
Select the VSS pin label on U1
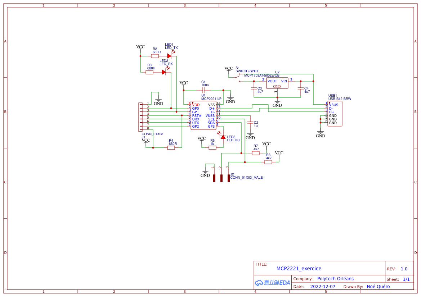click(211, 105)
